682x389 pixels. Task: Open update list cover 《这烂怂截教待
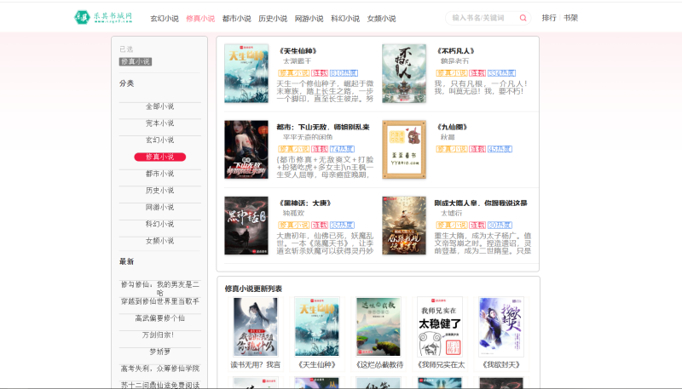point(379,327)
